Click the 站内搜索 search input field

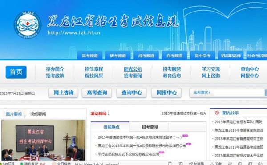point(239,93)
